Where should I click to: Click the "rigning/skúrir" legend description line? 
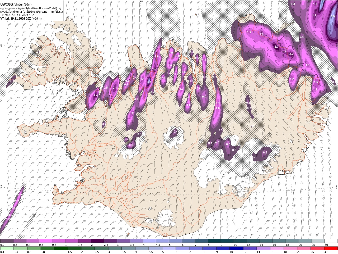pyautogui.click(x=31, y=8)
